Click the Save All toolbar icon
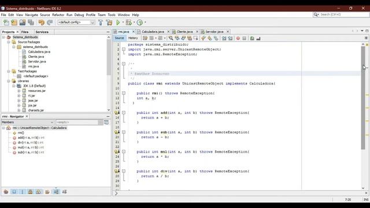 31,23
